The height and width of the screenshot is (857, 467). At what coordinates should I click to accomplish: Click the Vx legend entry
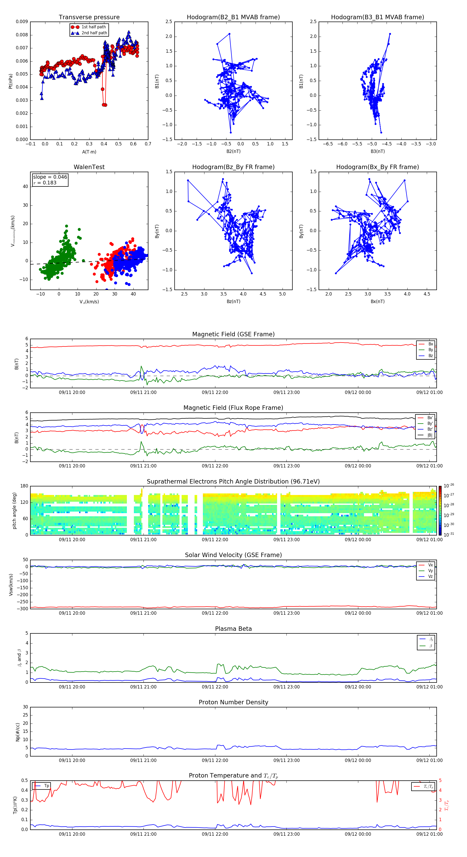coord(426,565)
